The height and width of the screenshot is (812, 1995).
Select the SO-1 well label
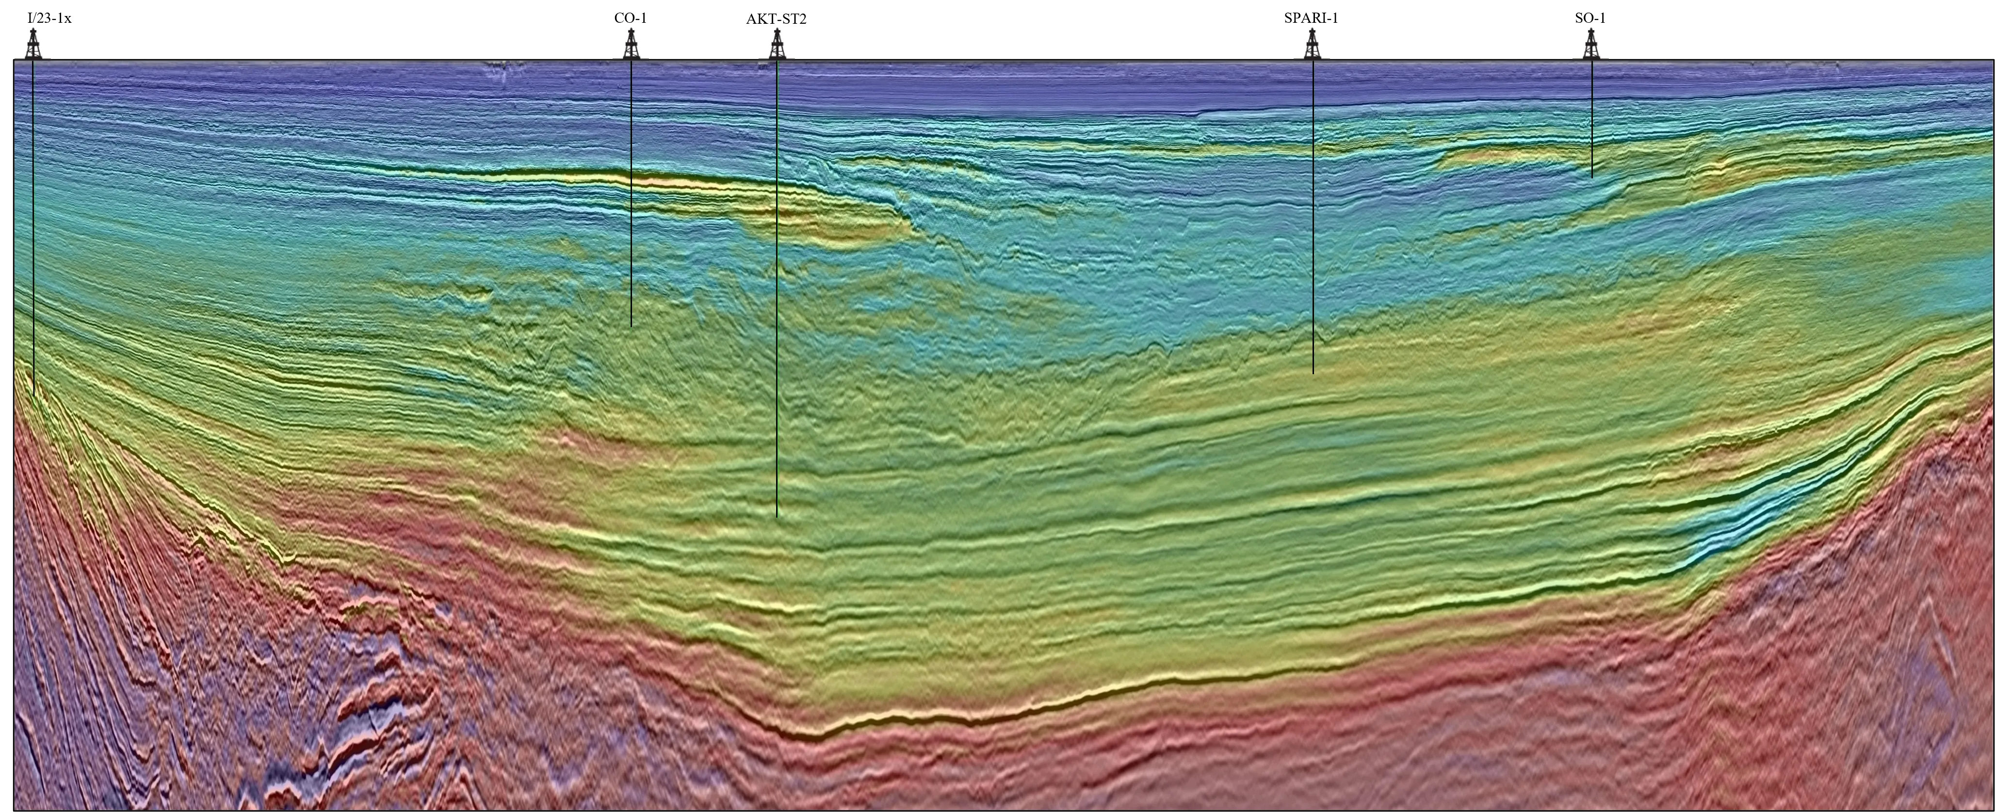[1590, 18]
